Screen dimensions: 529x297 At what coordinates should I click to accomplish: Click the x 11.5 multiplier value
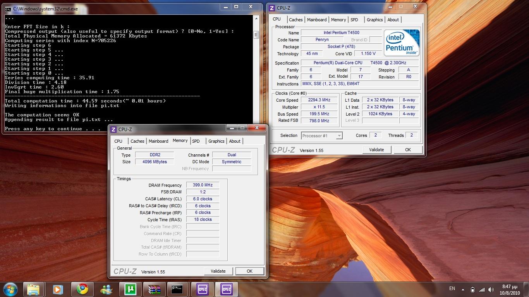[x=319, y=107]
